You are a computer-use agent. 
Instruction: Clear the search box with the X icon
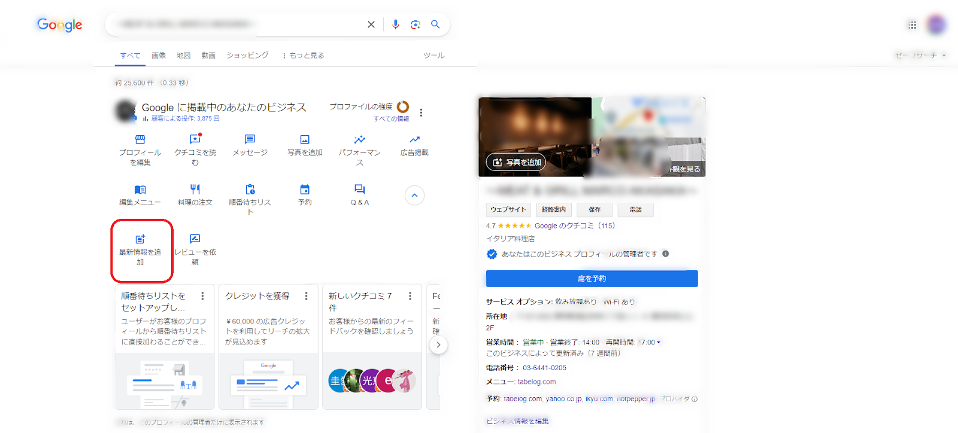(x=371, y=25)
